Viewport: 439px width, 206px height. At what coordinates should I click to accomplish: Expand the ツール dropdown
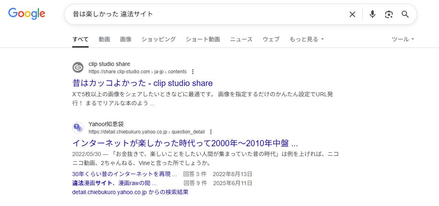click(403, 39)
